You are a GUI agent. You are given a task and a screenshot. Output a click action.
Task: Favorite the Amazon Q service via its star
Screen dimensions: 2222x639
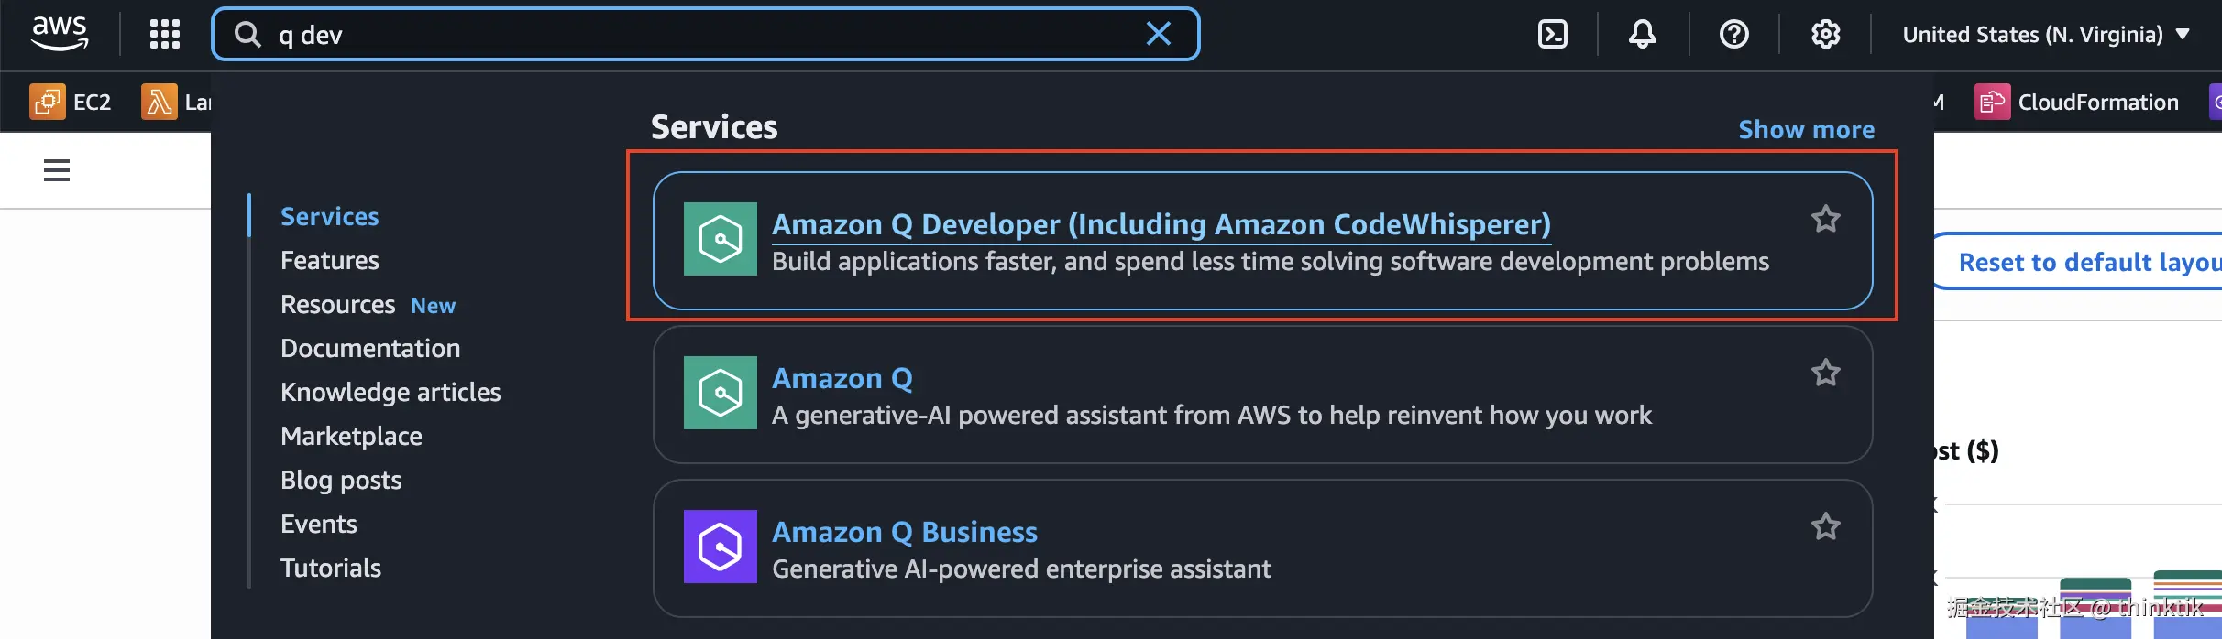(x=1825, y=373)
